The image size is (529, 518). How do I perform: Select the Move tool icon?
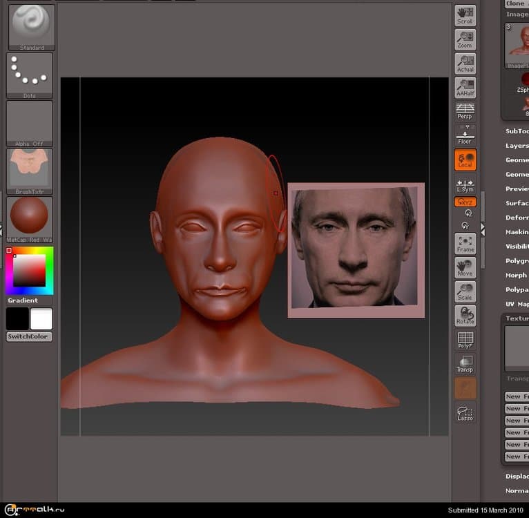[x=465, y=268]
